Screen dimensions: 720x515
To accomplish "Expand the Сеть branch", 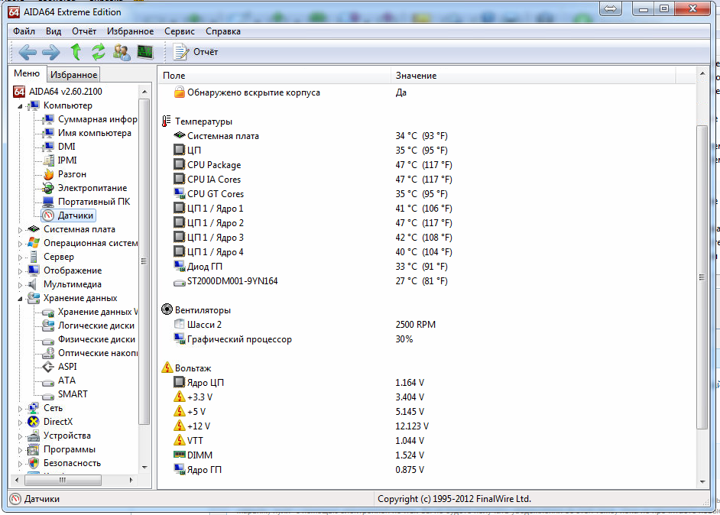I will 20,409.
